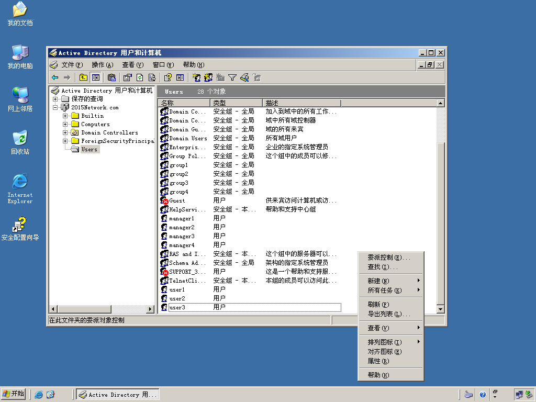This screenshot has width=536, height=402.
Task: Select 安全配置向导 desktop icon
Action: [20, 229]
